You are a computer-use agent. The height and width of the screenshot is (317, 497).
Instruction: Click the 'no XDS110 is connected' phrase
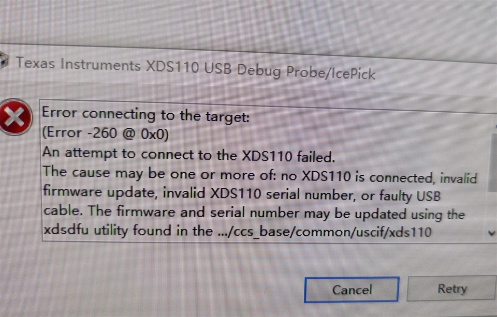357,177
